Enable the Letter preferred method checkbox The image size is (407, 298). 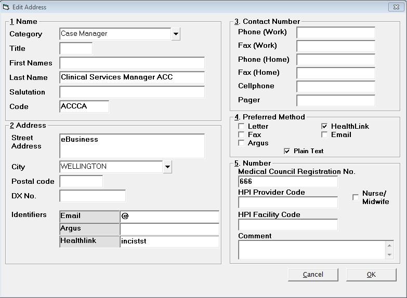(x=241, y=126)
